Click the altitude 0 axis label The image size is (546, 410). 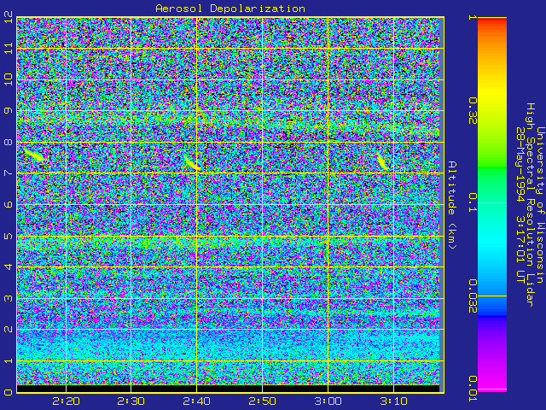[x=9, y=392]
